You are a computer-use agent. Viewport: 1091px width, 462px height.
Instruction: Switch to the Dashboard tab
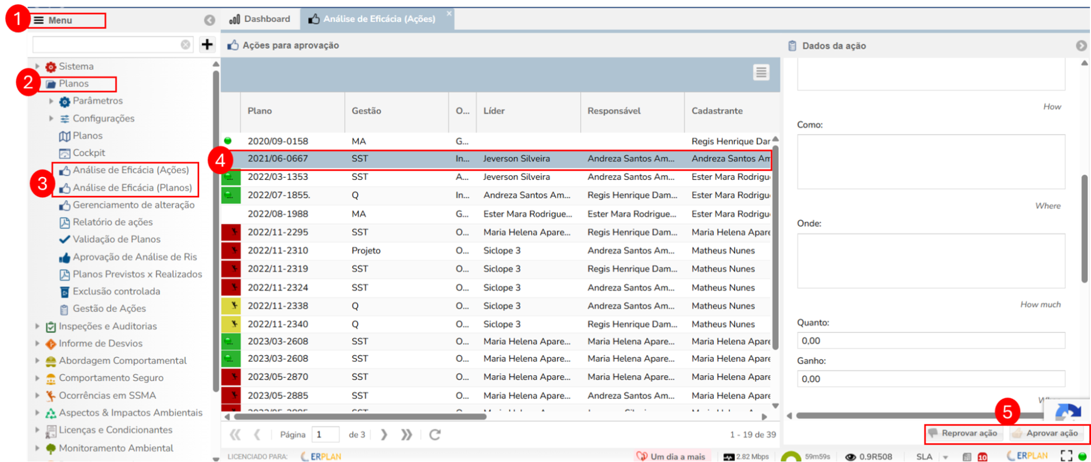[x=260, y=19]
